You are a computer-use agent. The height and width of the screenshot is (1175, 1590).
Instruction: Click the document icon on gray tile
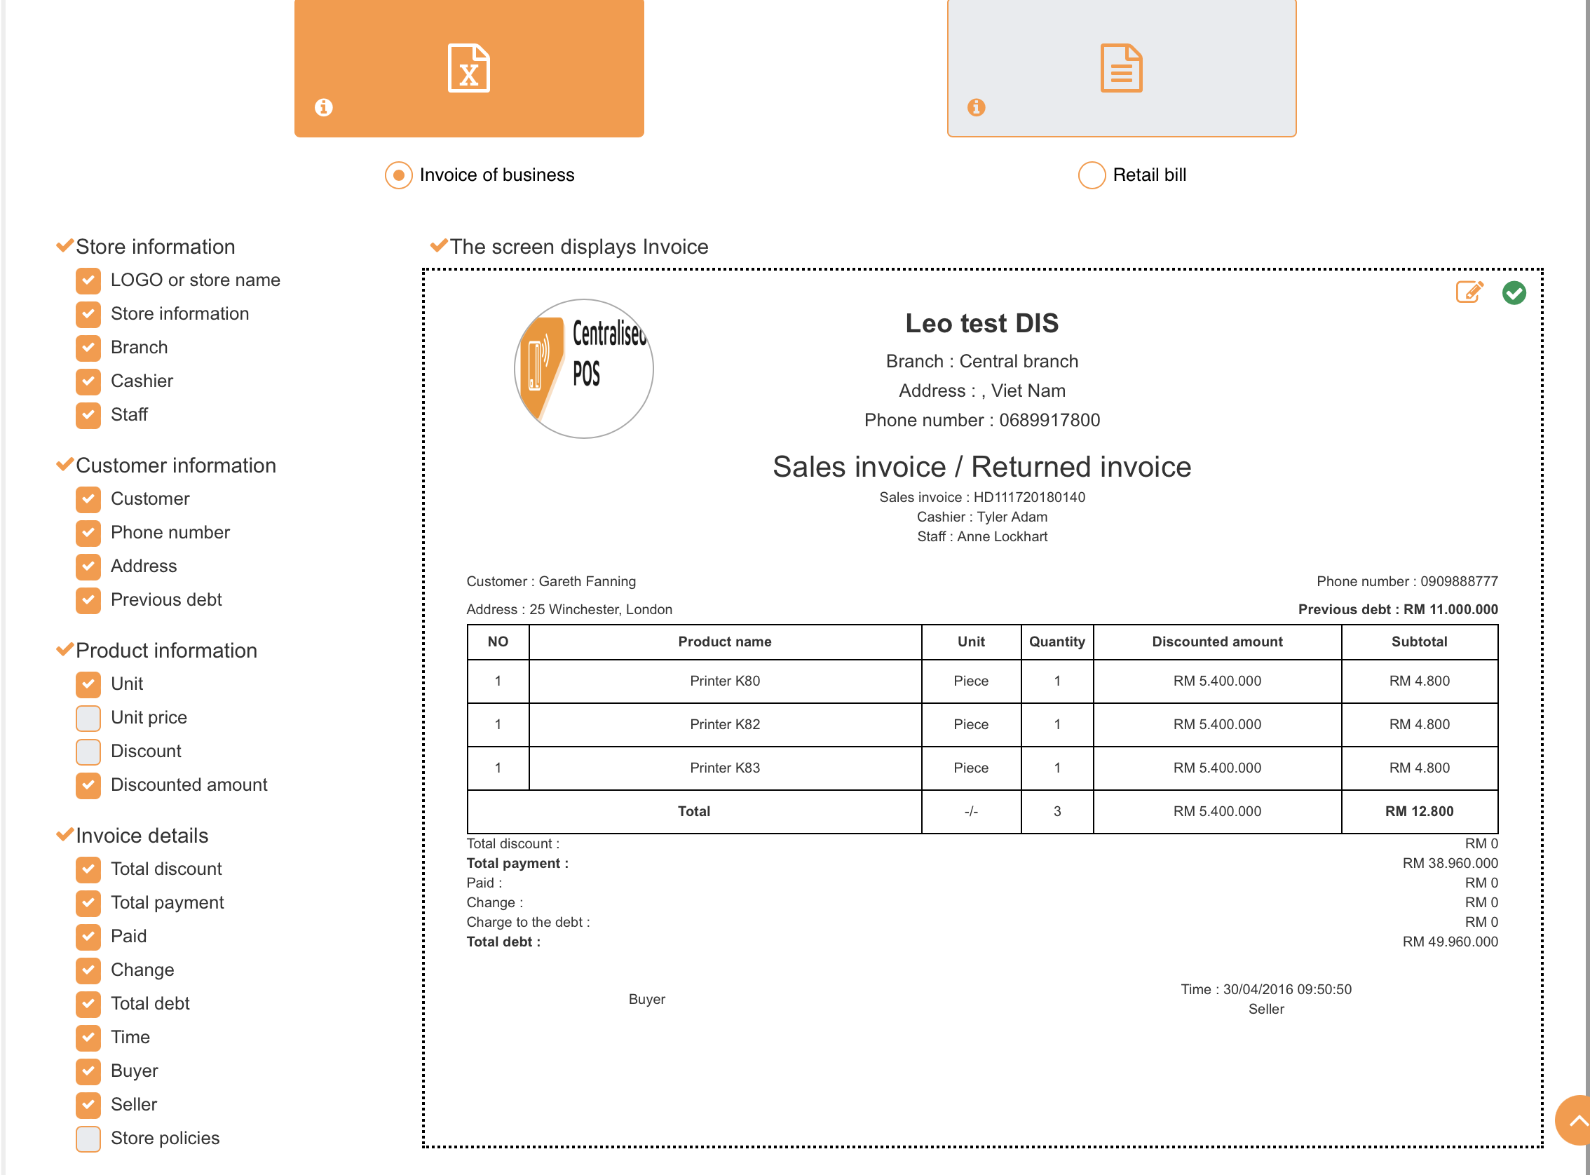pyautogui.click(x=1121, y=68)
